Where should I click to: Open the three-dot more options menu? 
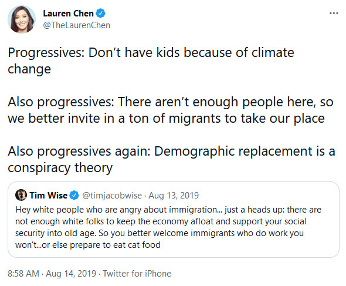334,14
